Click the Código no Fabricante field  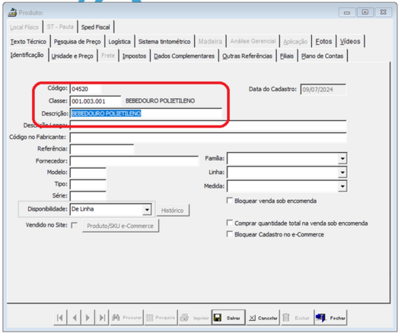point(209,138)
